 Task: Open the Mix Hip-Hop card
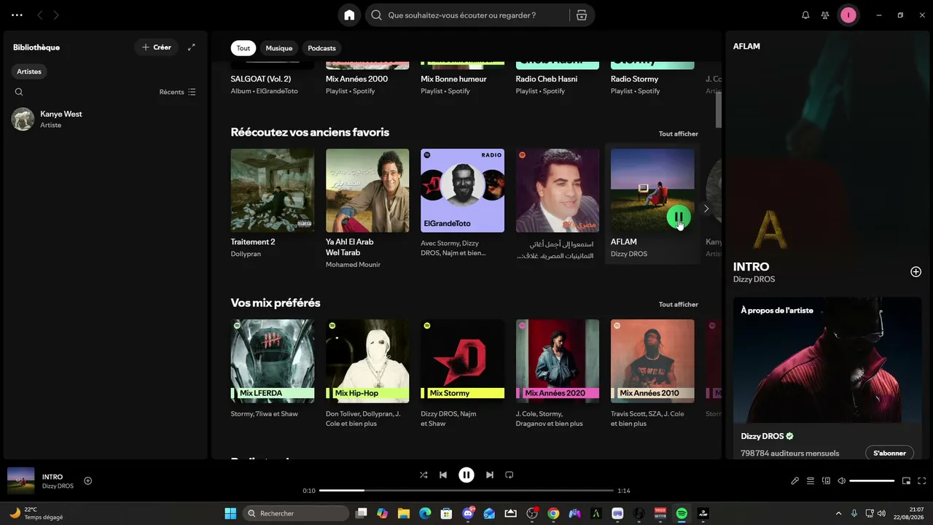pos(367,373)
